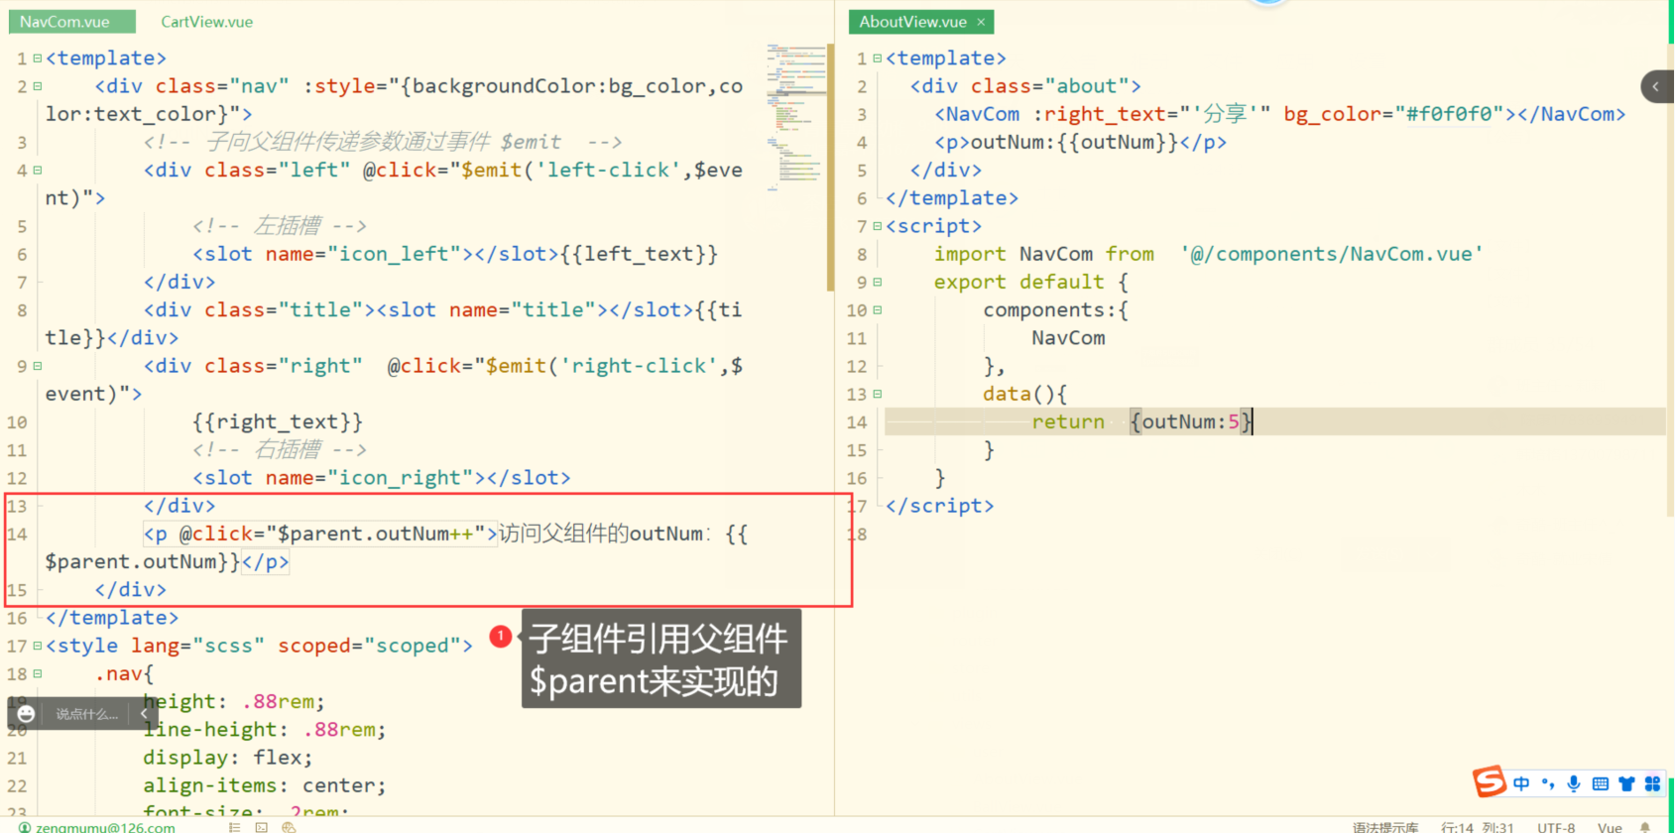Click 'bg_color="#f0f0f0"' attribute in AboutView
Image resolution: width=1675 pixels, height=833 pixels.
1394,114
